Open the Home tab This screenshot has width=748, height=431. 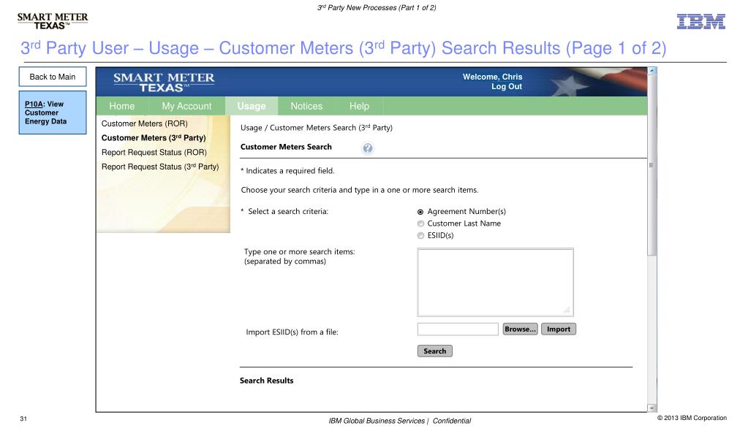coord(122,106)
